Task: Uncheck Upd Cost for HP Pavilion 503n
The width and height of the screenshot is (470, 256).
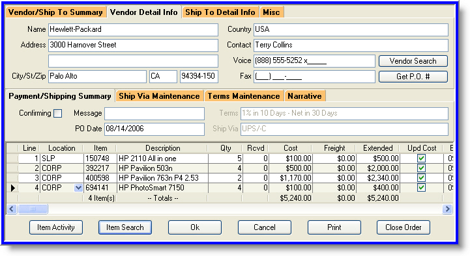Action: [x=422, y=168]
